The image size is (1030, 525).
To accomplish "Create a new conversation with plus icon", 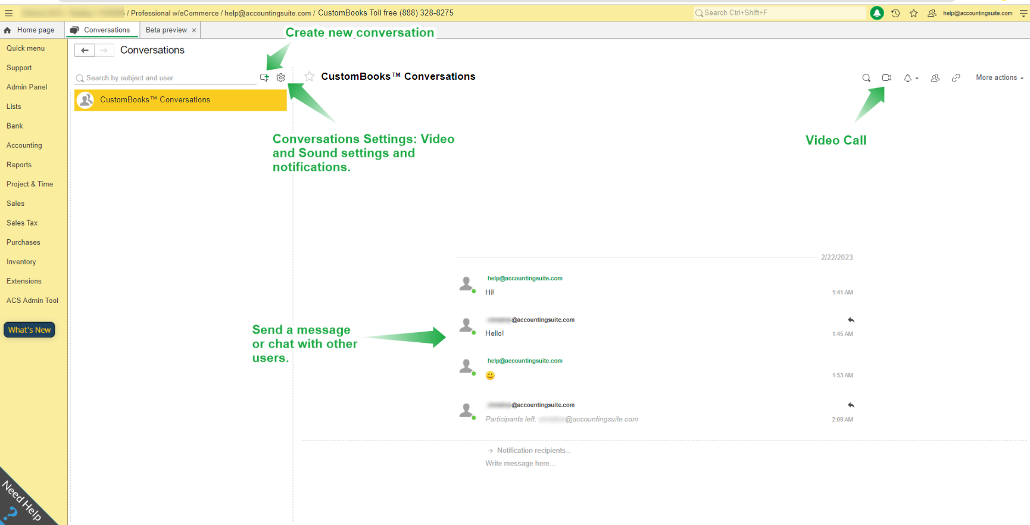I will (264, 77).
